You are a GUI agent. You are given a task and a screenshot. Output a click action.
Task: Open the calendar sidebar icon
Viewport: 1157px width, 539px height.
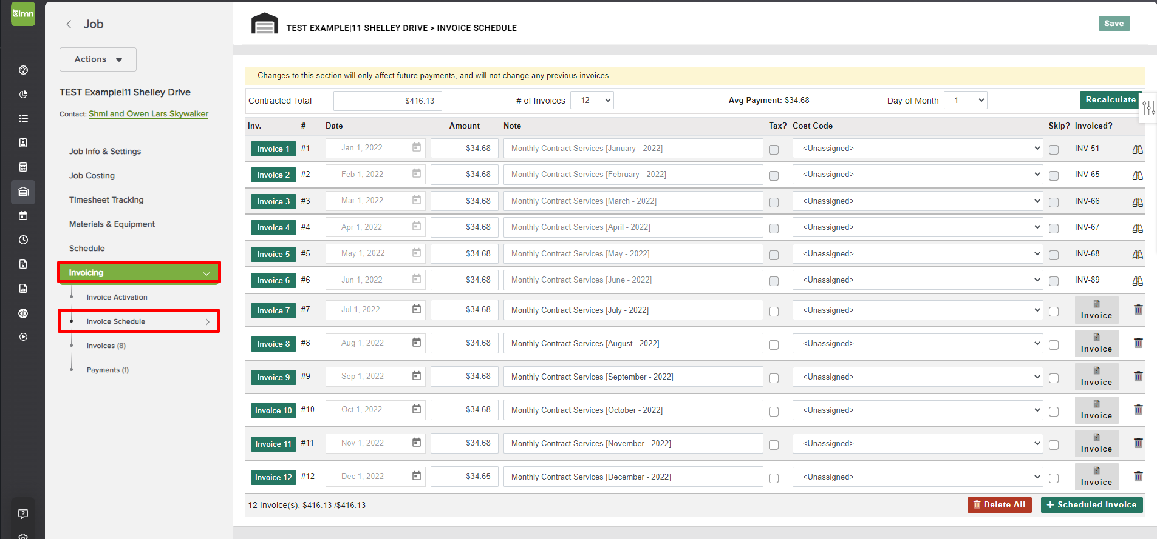coord(23,216)
